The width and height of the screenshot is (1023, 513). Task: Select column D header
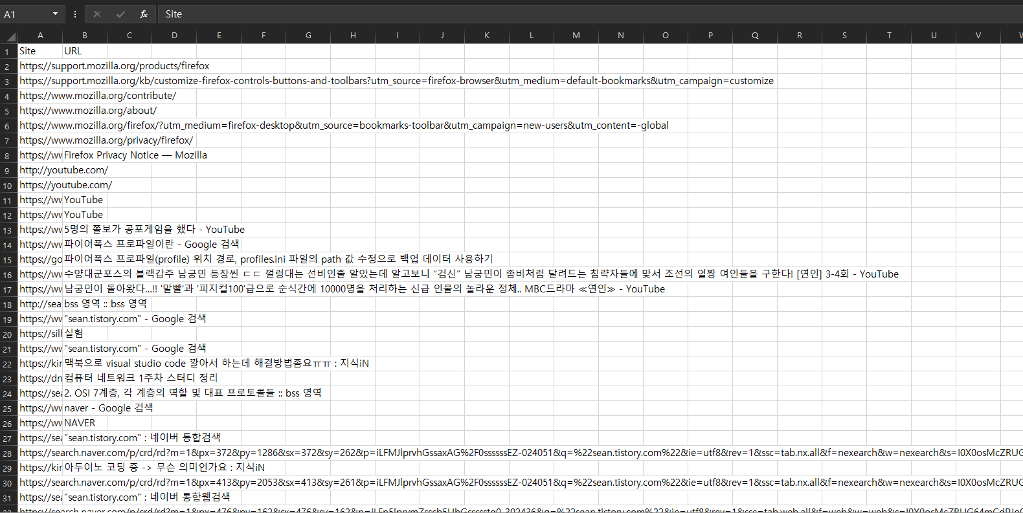click(x=174, y=36)
